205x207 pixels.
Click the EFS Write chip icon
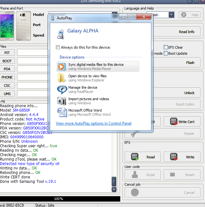tap(174, 157)
